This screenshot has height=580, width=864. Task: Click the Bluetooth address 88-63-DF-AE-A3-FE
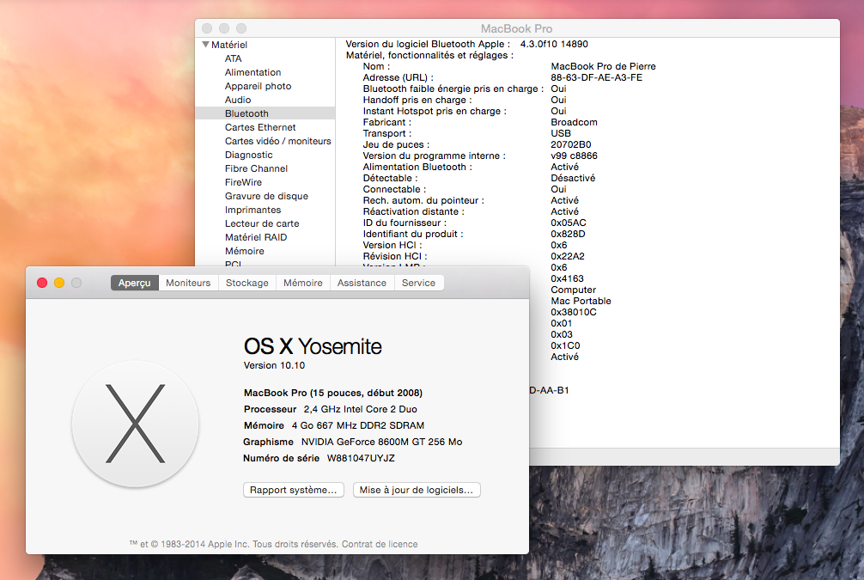pos(597,77)
